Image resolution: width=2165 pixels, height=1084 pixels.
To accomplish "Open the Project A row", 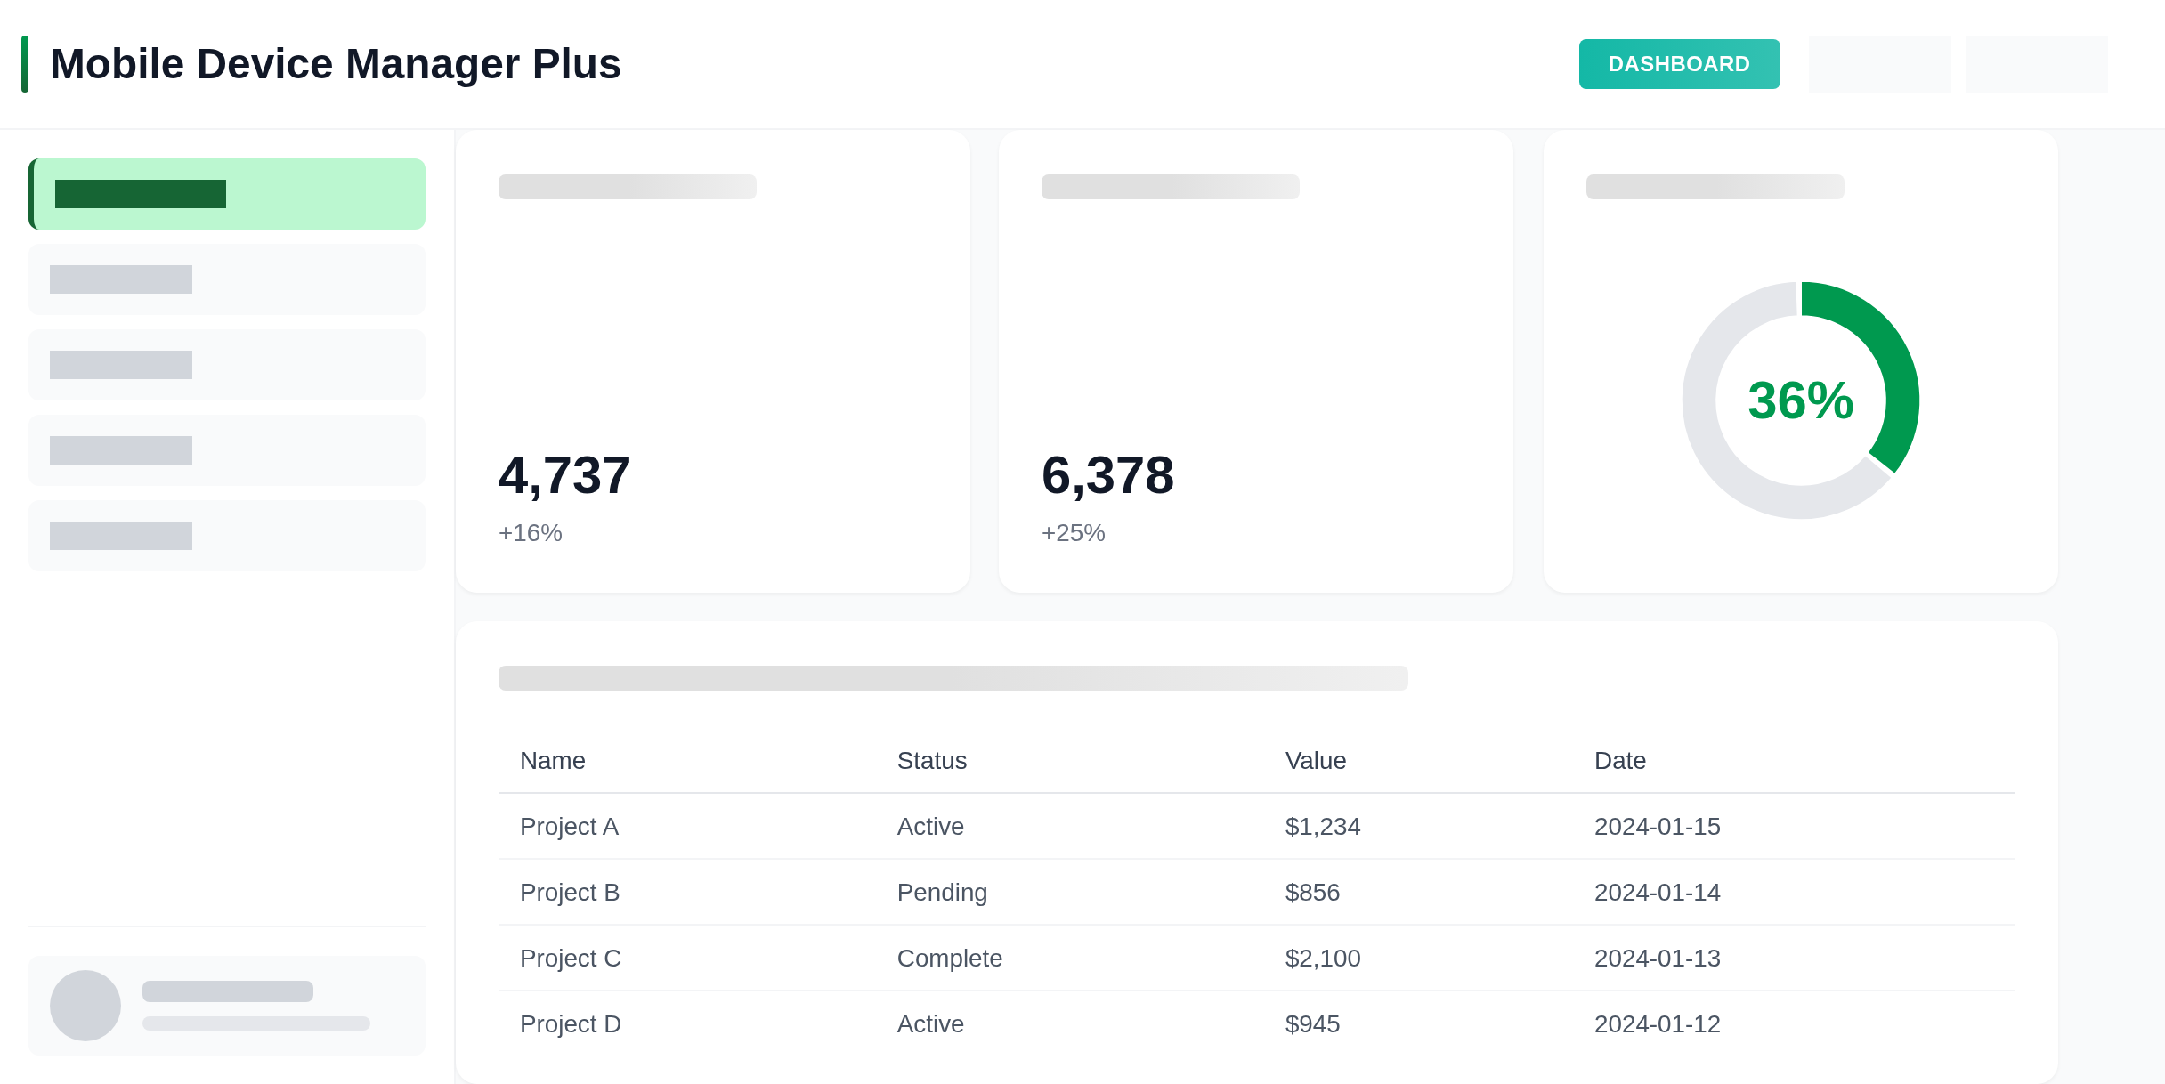I will coord(569,827).
